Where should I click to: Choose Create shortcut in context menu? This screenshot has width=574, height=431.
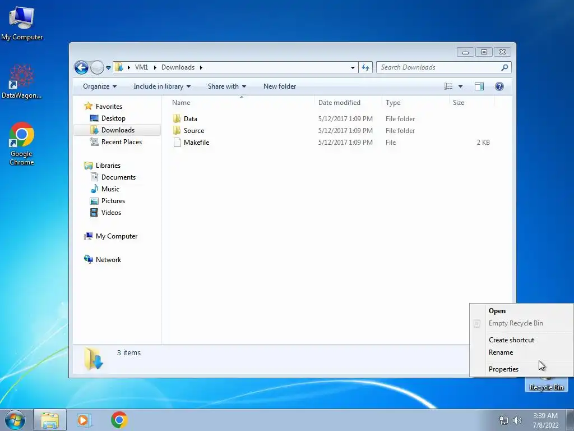(521, 340)
